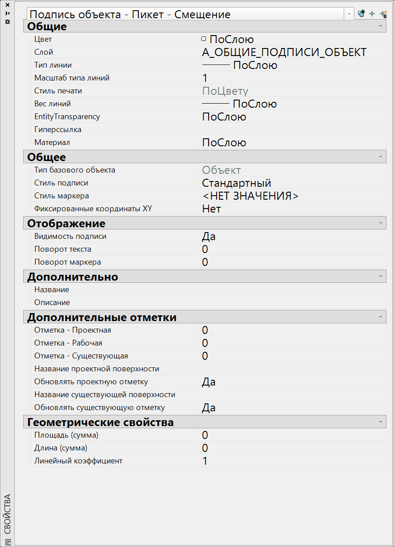This screenshot has width=394, height=547.
Task: Toggle the PICKADD value icon
Action: 361,14
